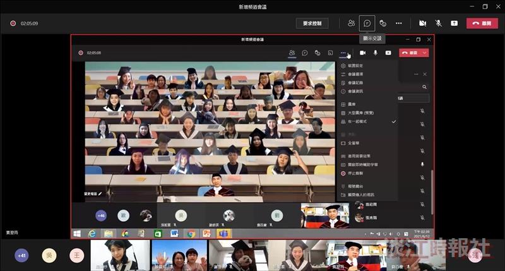Open participants list in outer meeting toolbar
This screenshot has height=271, width=505.
(351, 23)
